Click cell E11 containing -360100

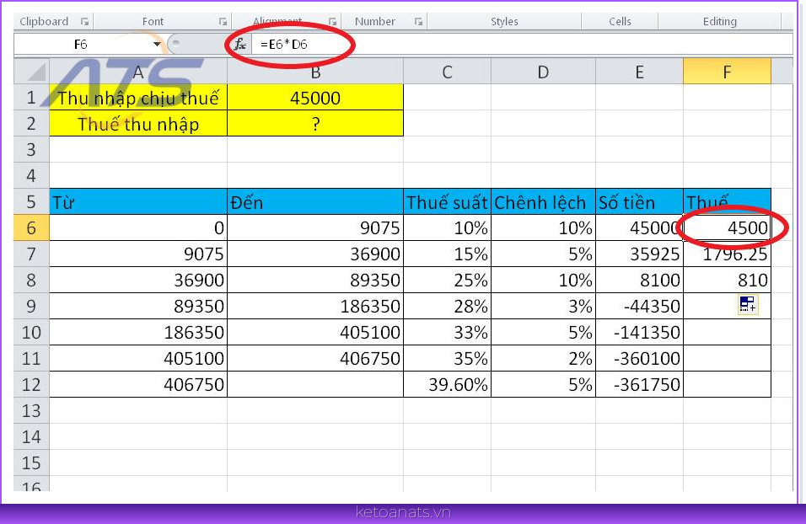639,358
